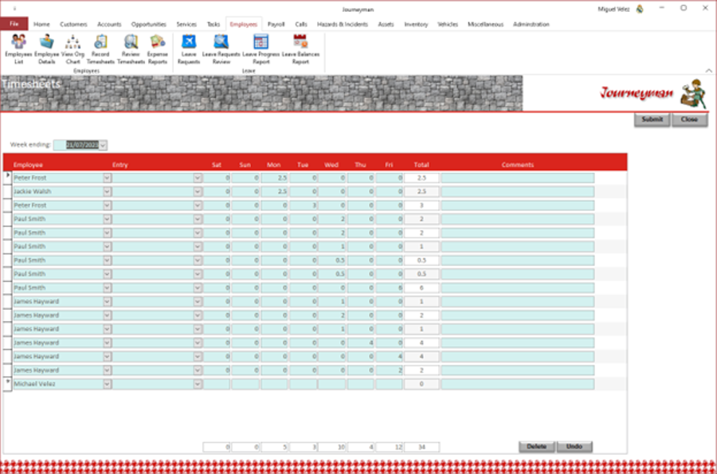Select the Opportunities tab
Screen dimensions: 717x474
[149, 24]
